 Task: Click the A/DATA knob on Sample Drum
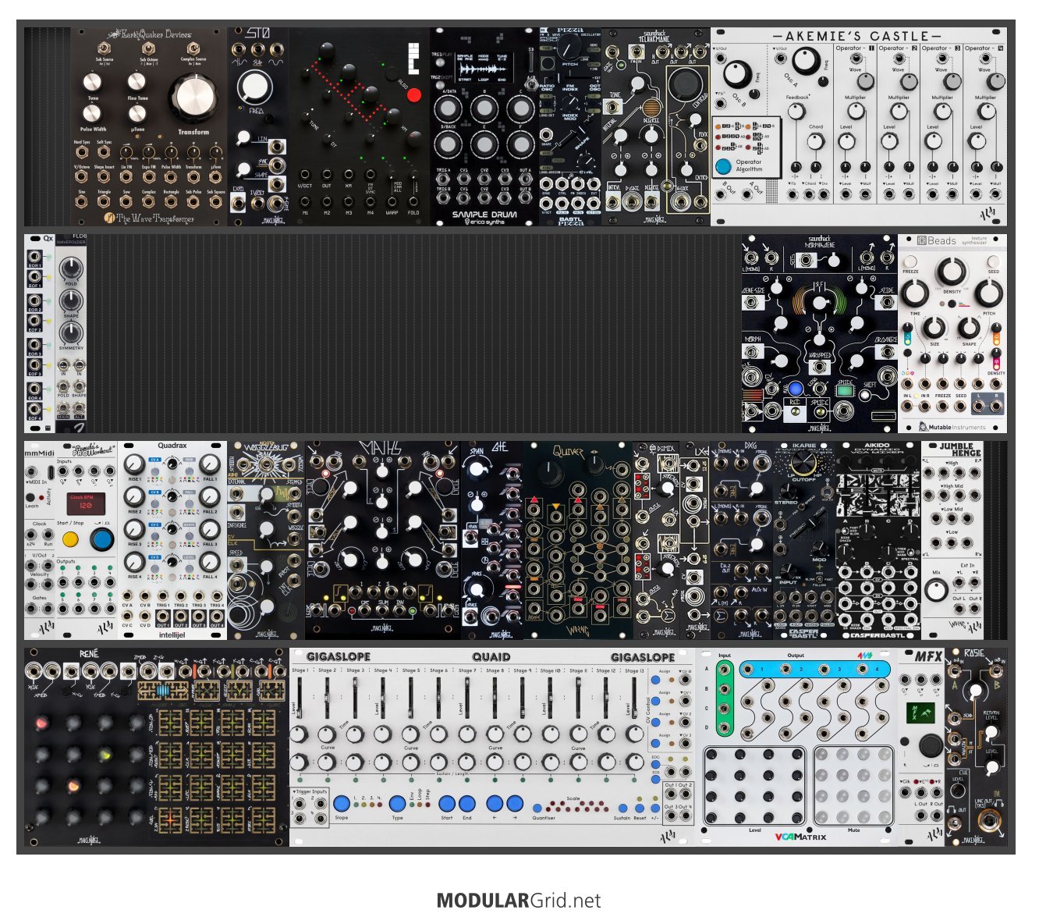coord(449,110)
